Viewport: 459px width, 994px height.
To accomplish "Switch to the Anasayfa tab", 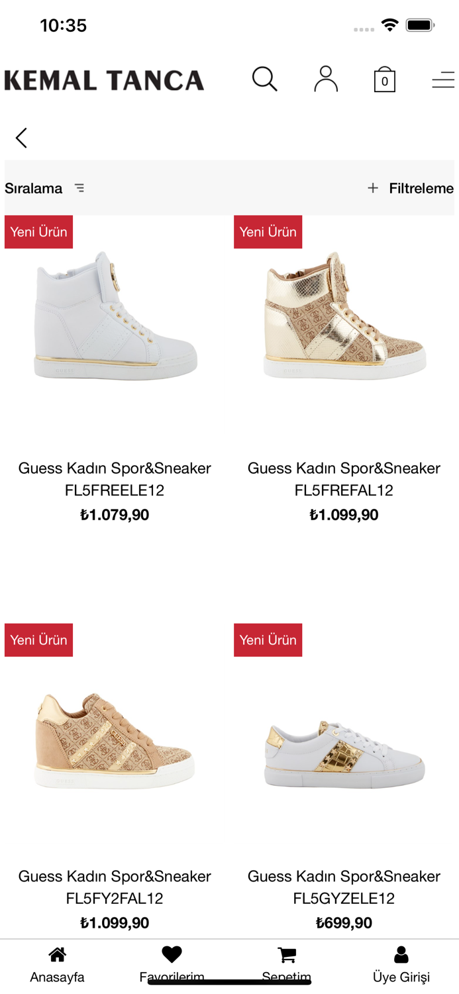I will pyautogui.click(x=57, y=965).
